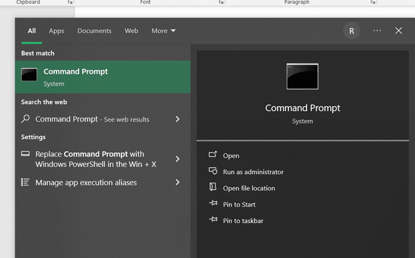Expand arrow for Manage app execution aliases
Screen dimensions: 415x258
pos(178,182)
